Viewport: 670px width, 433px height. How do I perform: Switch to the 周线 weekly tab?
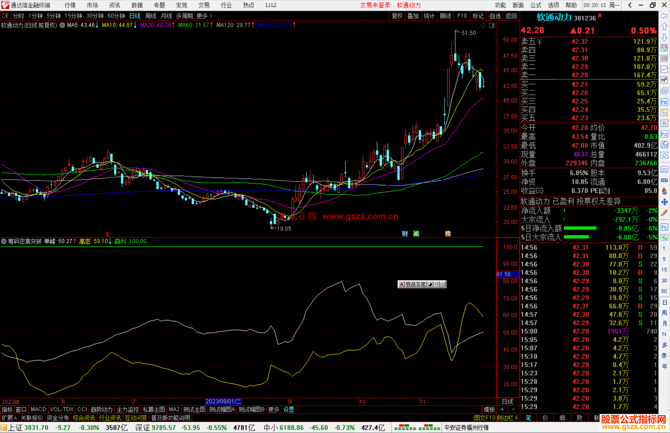click(x=151, y=16)
